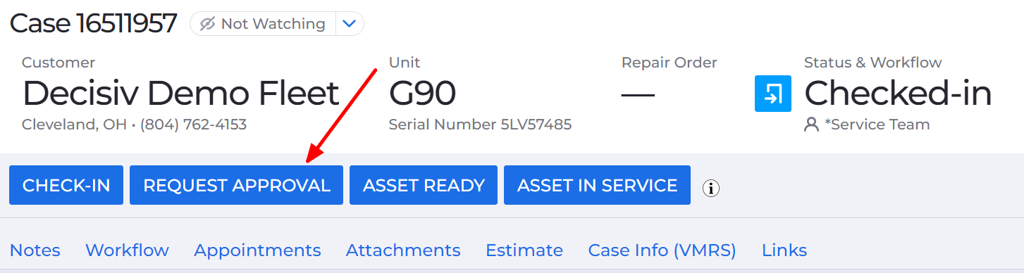Open the Appointments tab
Viewport: 1024px width, 273px height.
[257, 250]
